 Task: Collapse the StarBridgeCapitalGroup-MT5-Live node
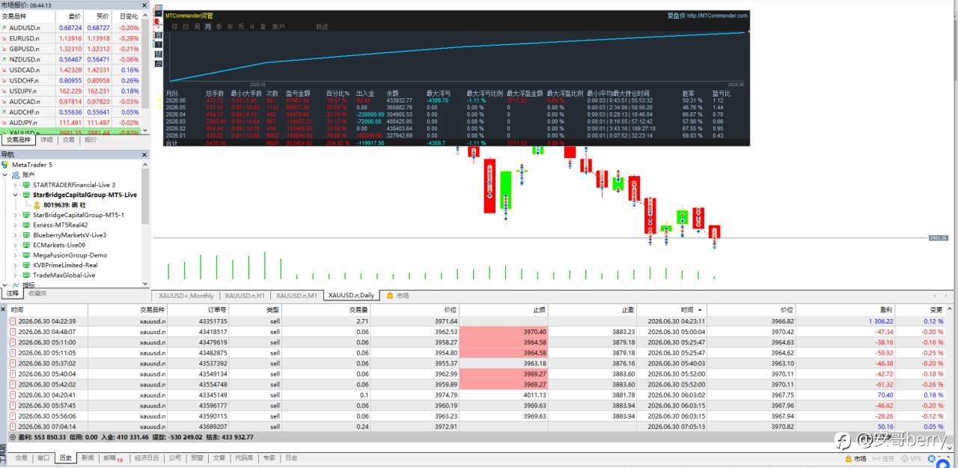pyautogui.click(x=16, y=195)
